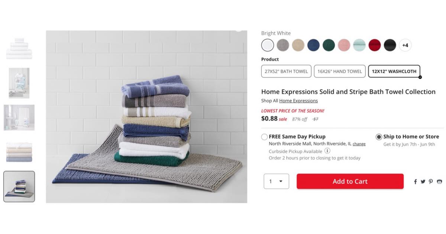Choose the 27X52" Bath Towel option
Screen dimensions: 446x234
(x=286, y=71)
